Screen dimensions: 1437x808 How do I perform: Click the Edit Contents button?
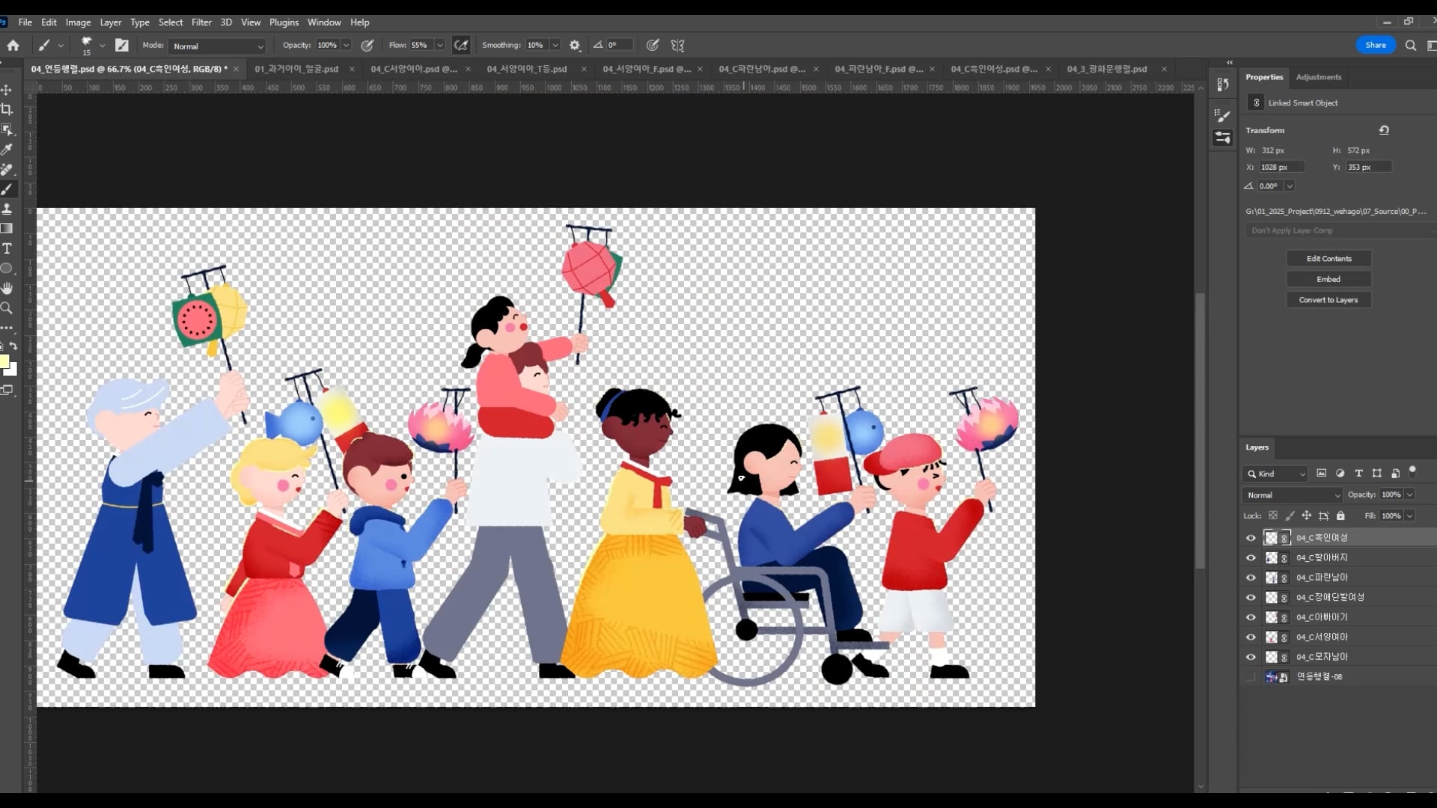pyautogui.click(x=1328, y=259)
